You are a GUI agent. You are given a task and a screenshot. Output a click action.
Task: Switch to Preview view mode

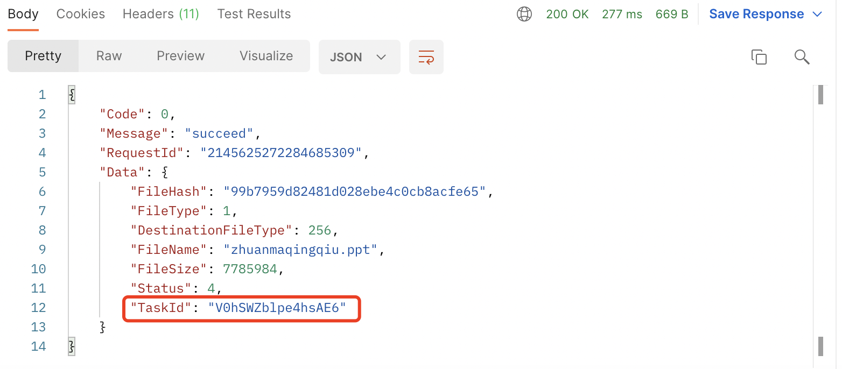click(180, 56)
